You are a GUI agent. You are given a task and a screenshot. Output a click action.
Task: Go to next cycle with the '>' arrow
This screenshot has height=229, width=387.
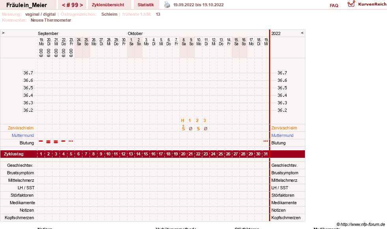click(81, 5)
